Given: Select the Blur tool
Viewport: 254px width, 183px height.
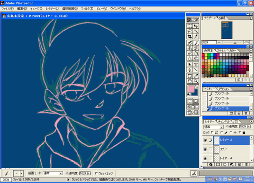Looking at the screenshot, I should pyautogui.click(x=190, y=58).
